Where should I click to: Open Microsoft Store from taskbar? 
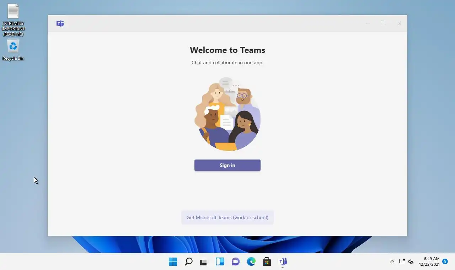coord(267,262)
